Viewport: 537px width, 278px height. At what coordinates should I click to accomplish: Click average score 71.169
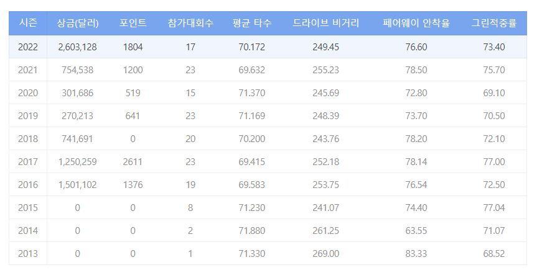click(x=252, y=116)
